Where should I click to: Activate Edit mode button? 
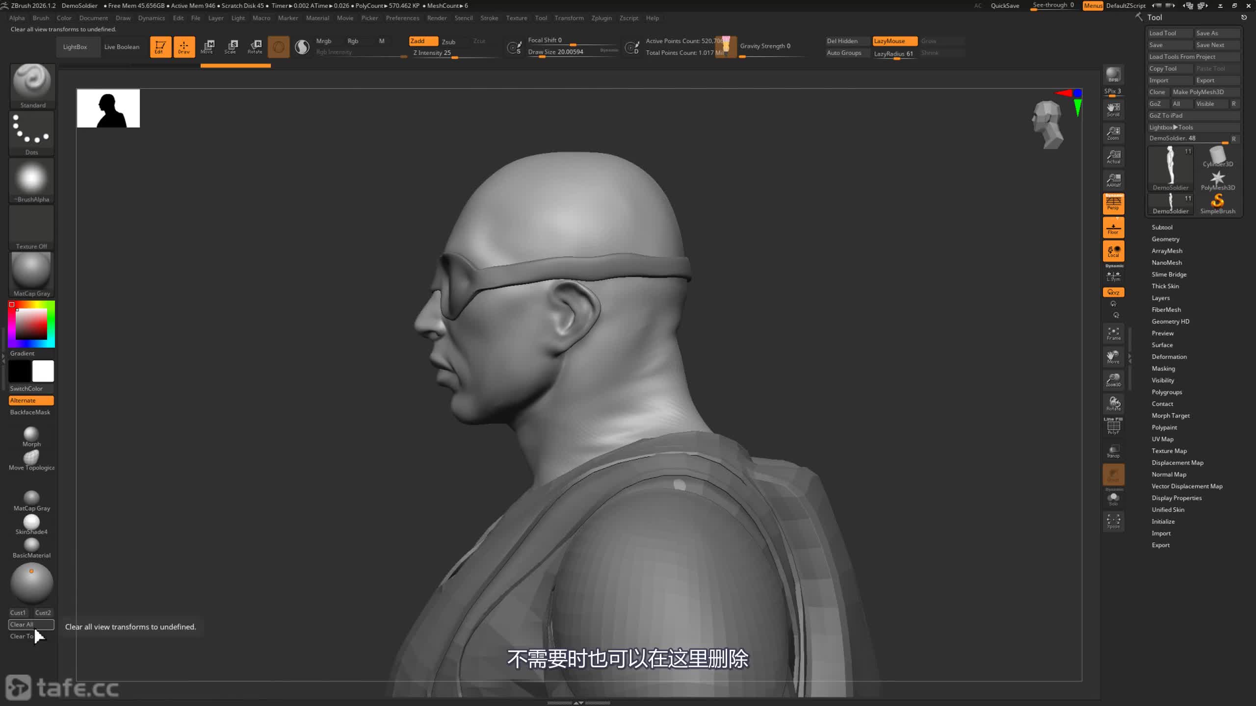tap(160, 47)
